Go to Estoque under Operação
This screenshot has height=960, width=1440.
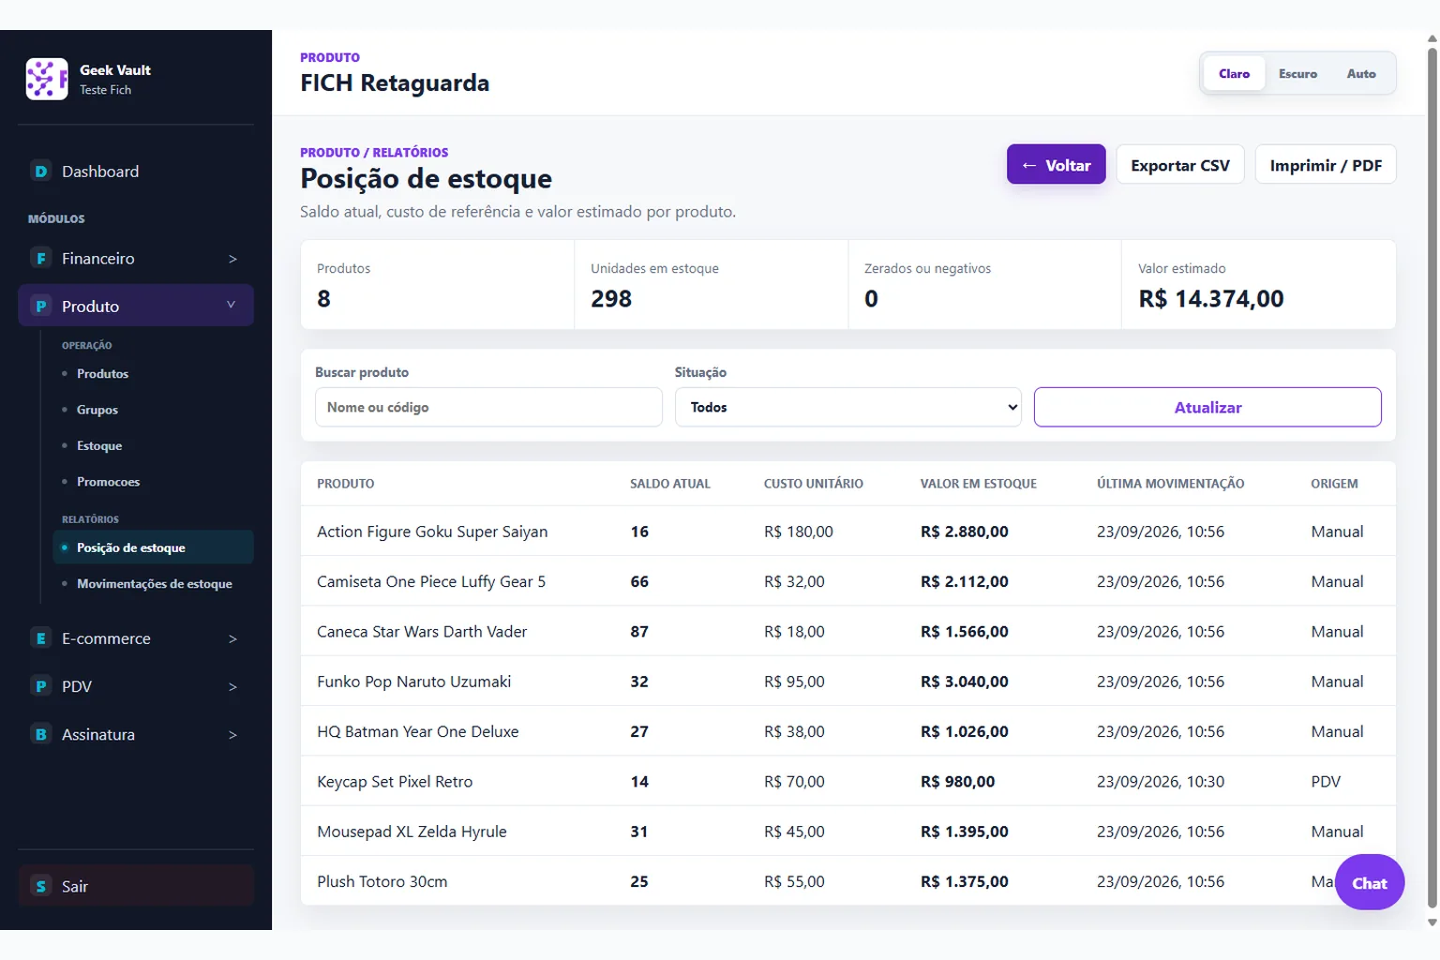click(x=99, y=445)
